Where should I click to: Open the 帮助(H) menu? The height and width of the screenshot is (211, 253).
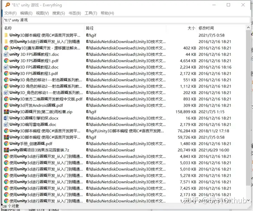tap(107, 13)
